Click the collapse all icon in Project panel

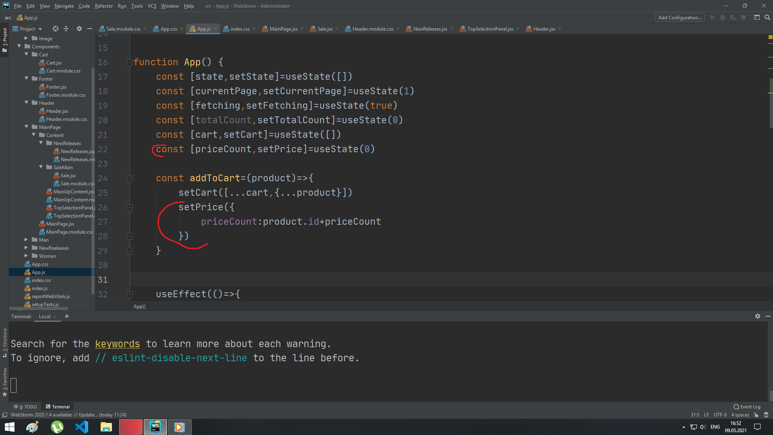[66, 29]
